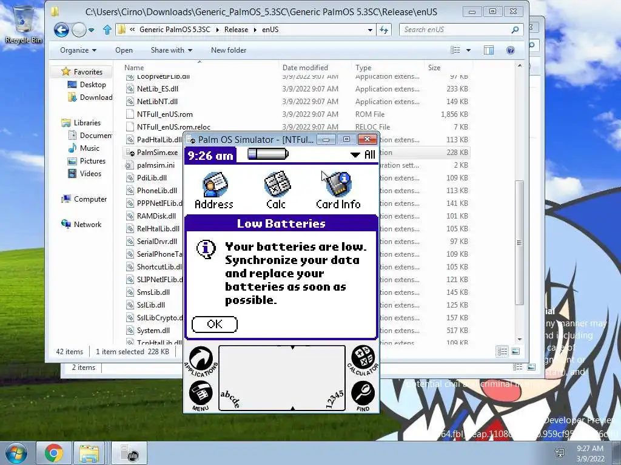Switch to large icons view in status bar
621x465 pixels.
click(x=515, y=351)
